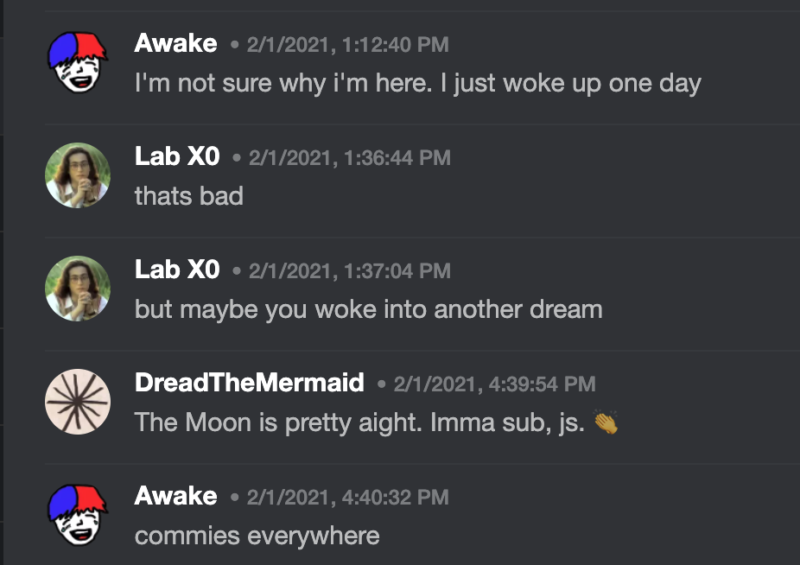This screenshot has height=565, width=800.
Task: Click the 4:39:54 PM timestamp
Action: tap(494, 384)
